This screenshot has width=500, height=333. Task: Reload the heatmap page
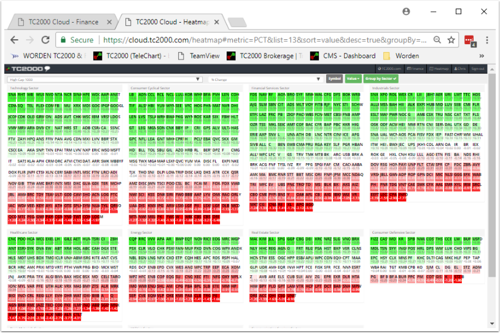pyautogui.click(x=45, y=40)
